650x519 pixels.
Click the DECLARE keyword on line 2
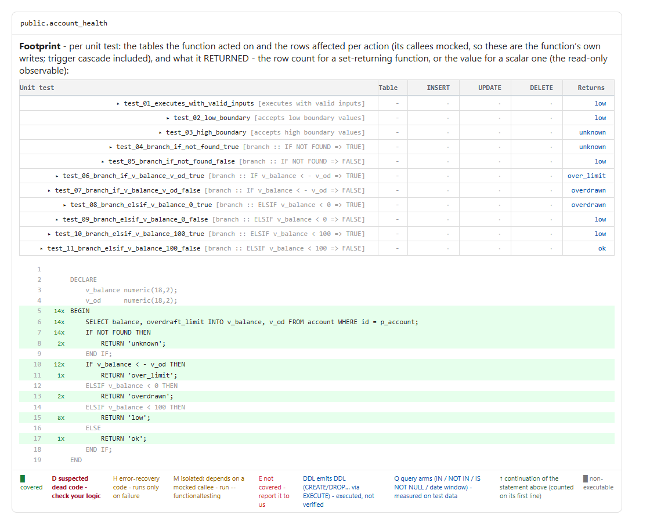(x=84, y=280)
